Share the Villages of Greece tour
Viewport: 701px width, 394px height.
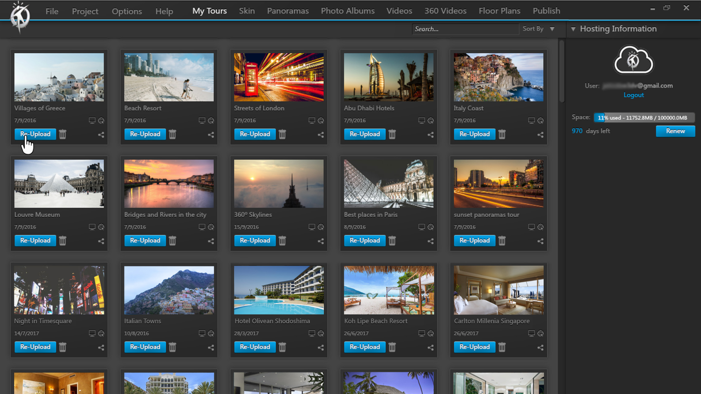click(101, 135)
